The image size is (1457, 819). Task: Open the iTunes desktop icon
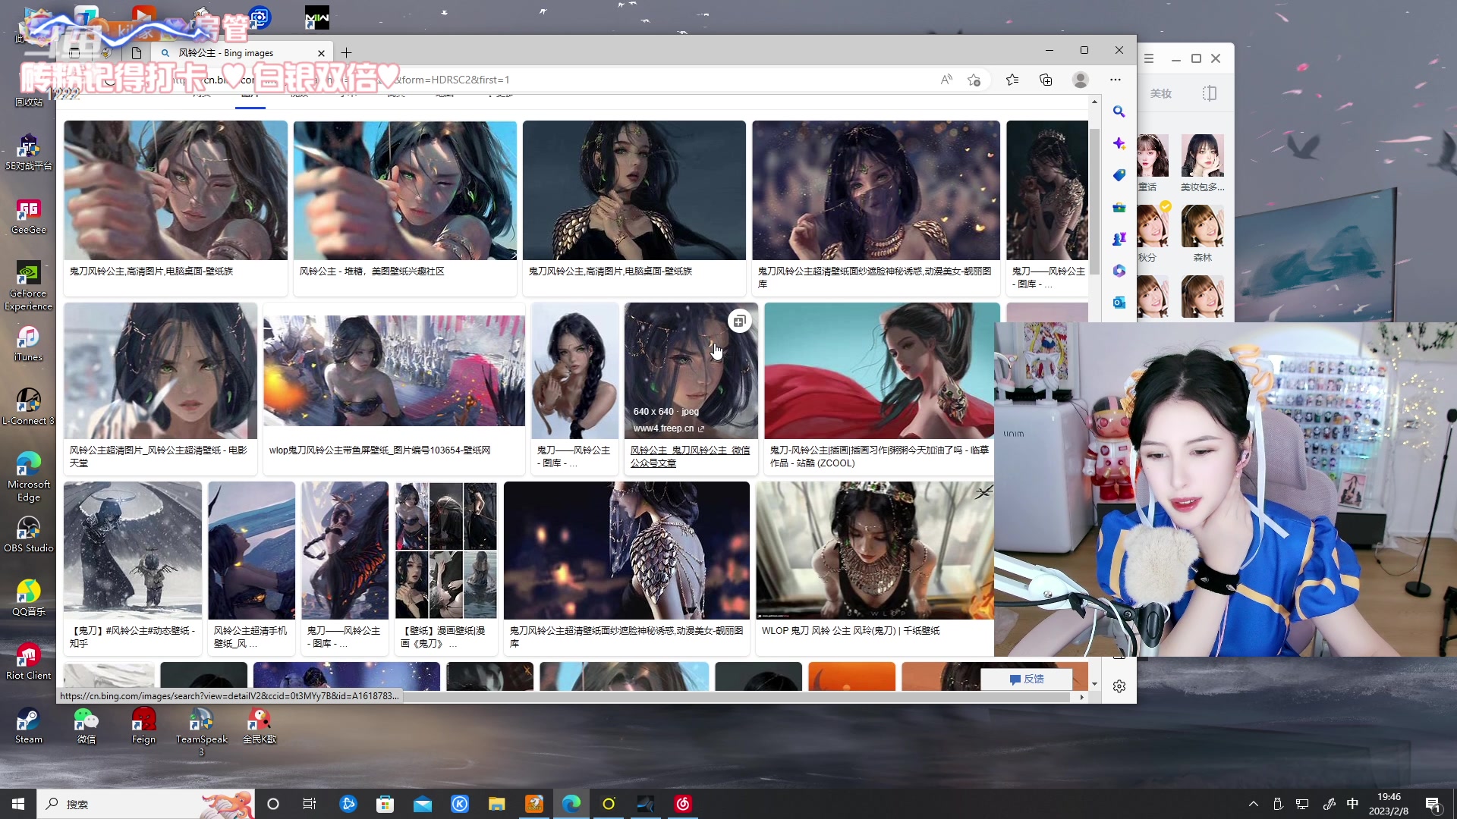29,344
